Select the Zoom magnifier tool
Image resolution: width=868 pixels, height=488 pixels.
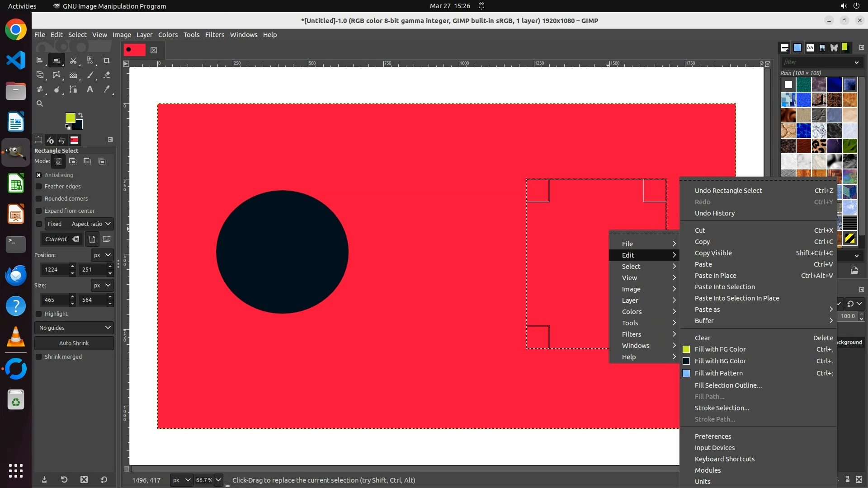[40, 103]
